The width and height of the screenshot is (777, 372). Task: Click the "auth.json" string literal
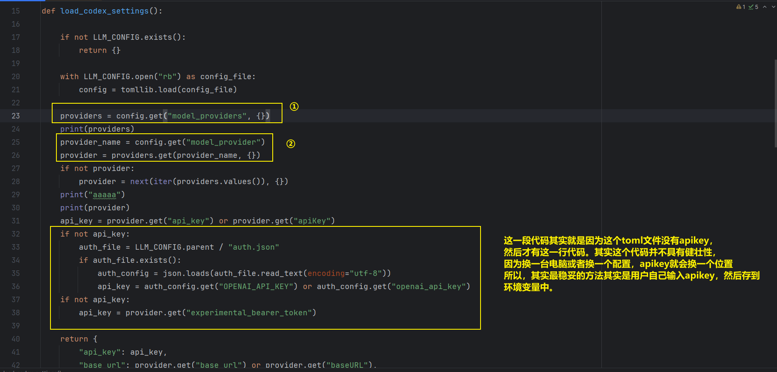pos(254,247)
